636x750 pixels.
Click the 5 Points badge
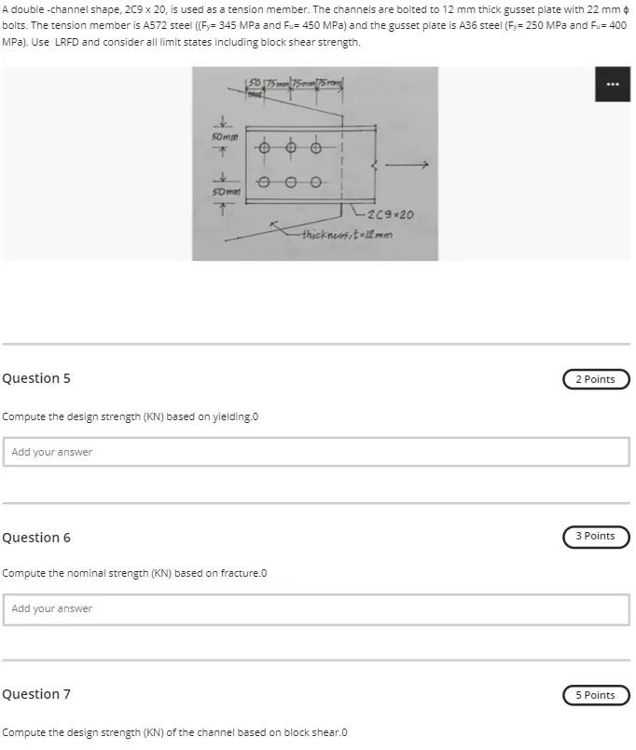click(x=596, y=694)
